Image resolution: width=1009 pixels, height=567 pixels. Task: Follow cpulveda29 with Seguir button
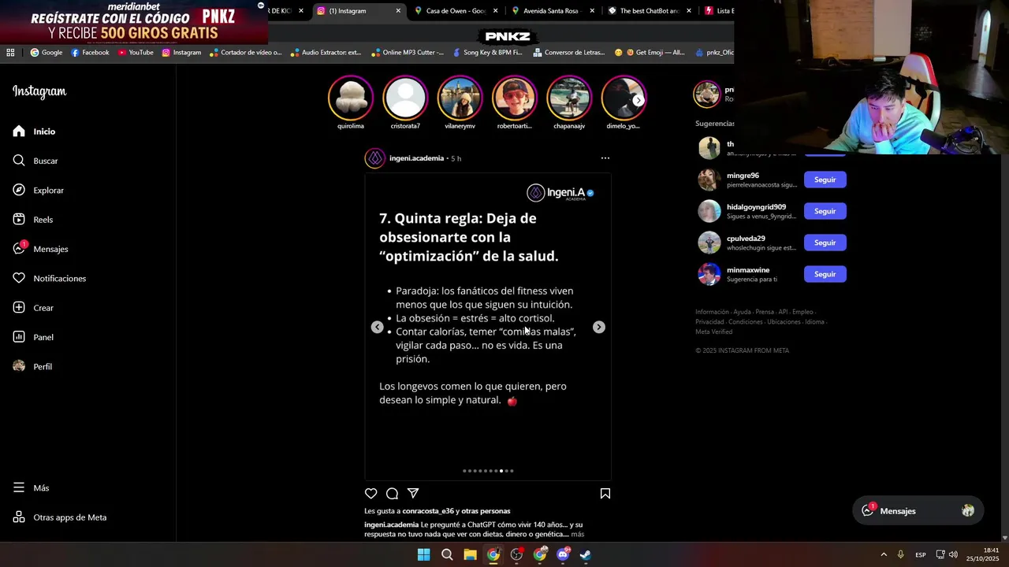pyautogui.click(x=825, y=243)
